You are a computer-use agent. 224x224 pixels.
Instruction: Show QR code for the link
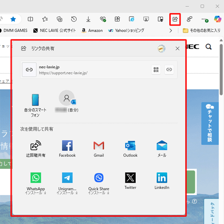[x=156, y=69]
